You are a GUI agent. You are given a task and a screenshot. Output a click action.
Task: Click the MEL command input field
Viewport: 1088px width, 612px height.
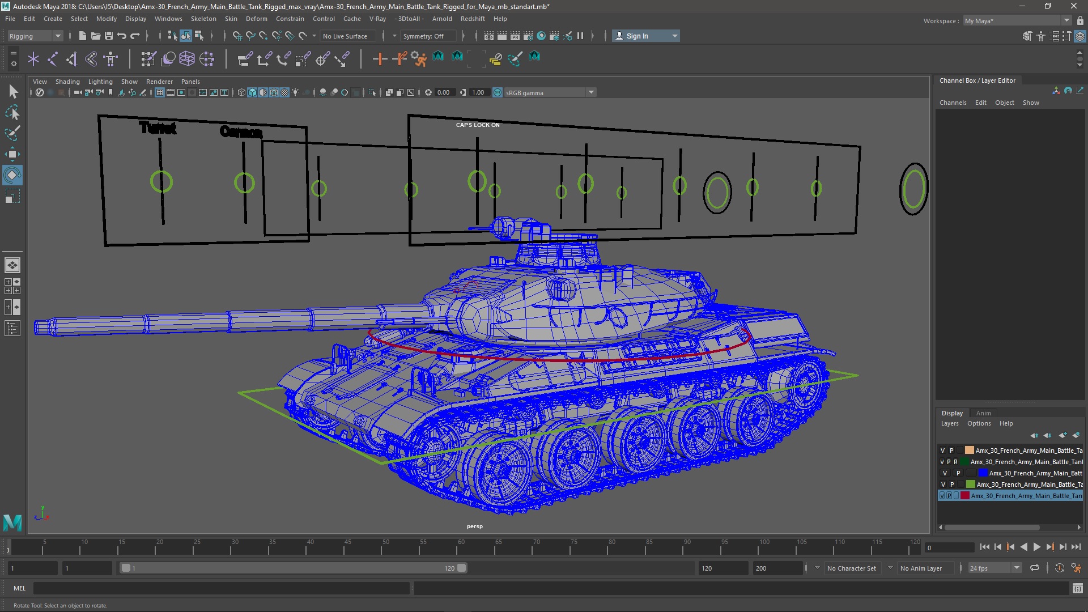221,588
